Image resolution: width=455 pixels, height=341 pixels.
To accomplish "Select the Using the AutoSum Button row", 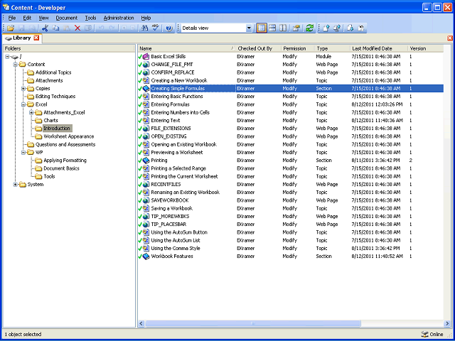I will (291, 232).
